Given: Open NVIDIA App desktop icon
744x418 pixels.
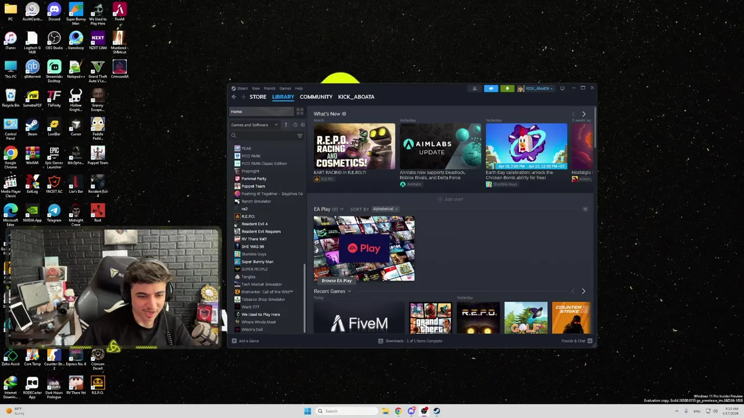Looking at the screenshot, I should click(x=32, y=214).
